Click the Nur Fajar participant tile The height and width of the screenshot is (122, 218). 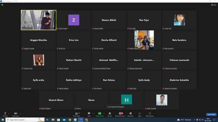coord(144,20)
